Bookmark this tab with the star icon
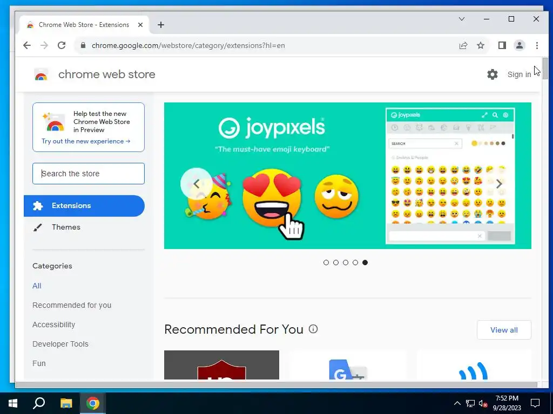 [480, 45]
